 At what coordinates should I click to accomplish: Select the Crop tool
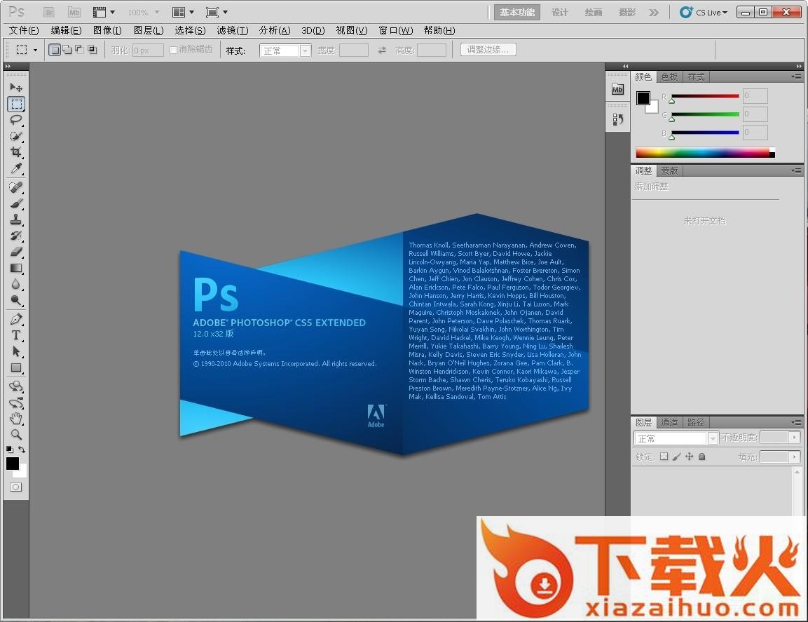coord(16,152)
